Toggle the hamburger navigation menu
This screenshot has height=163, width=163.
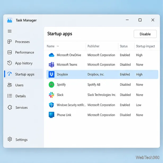coord(10,31)
